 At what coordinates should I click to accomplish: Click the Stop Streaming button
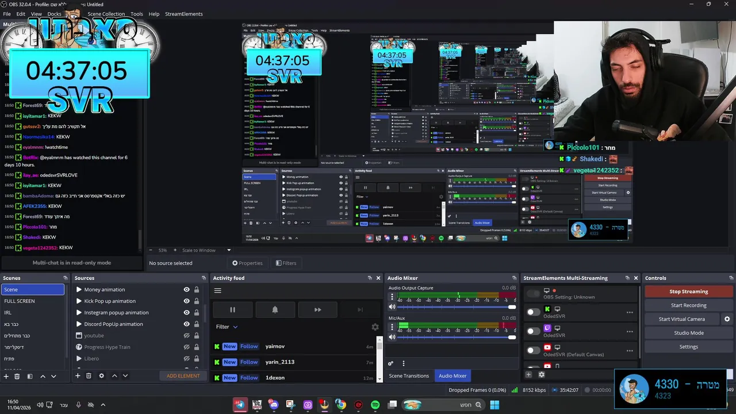pyautogui.click(x=688, y=292)
